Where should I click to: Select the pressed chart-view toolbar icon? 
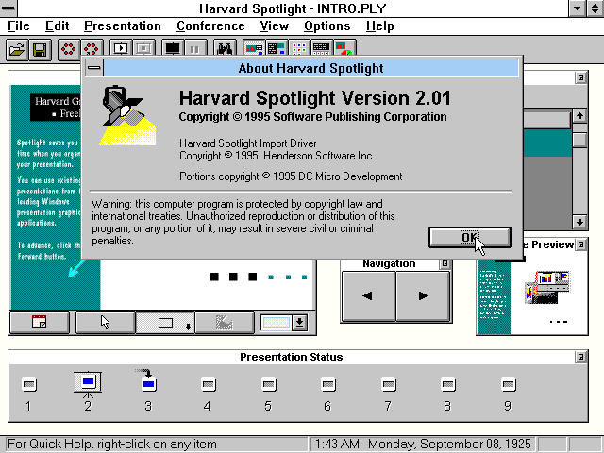point(254,49)
